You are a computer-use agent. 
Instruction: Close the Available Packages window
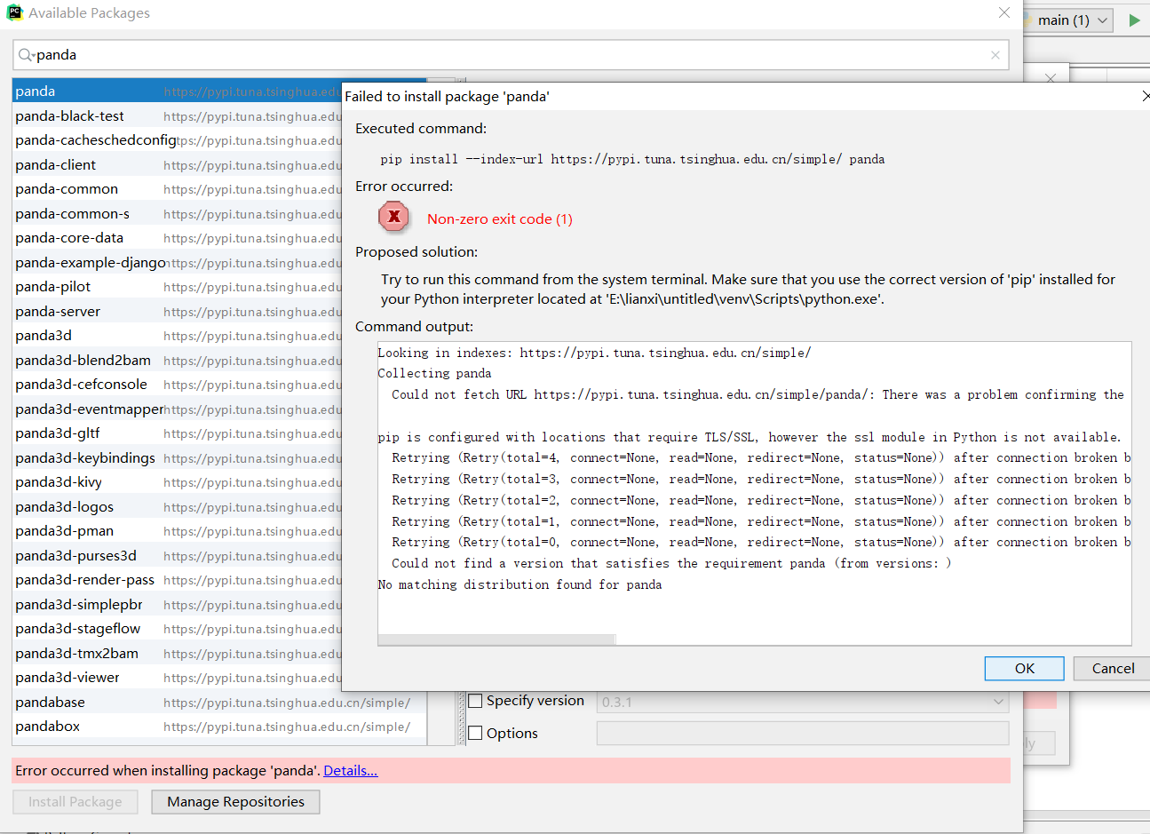coord(1003,12)
